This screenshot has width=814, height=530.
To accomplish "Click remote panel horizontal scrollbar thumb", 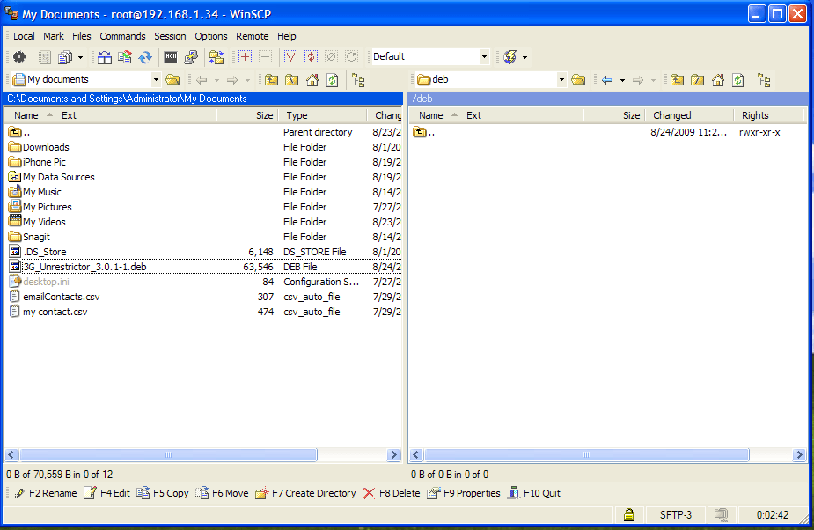I will [587, 455].
